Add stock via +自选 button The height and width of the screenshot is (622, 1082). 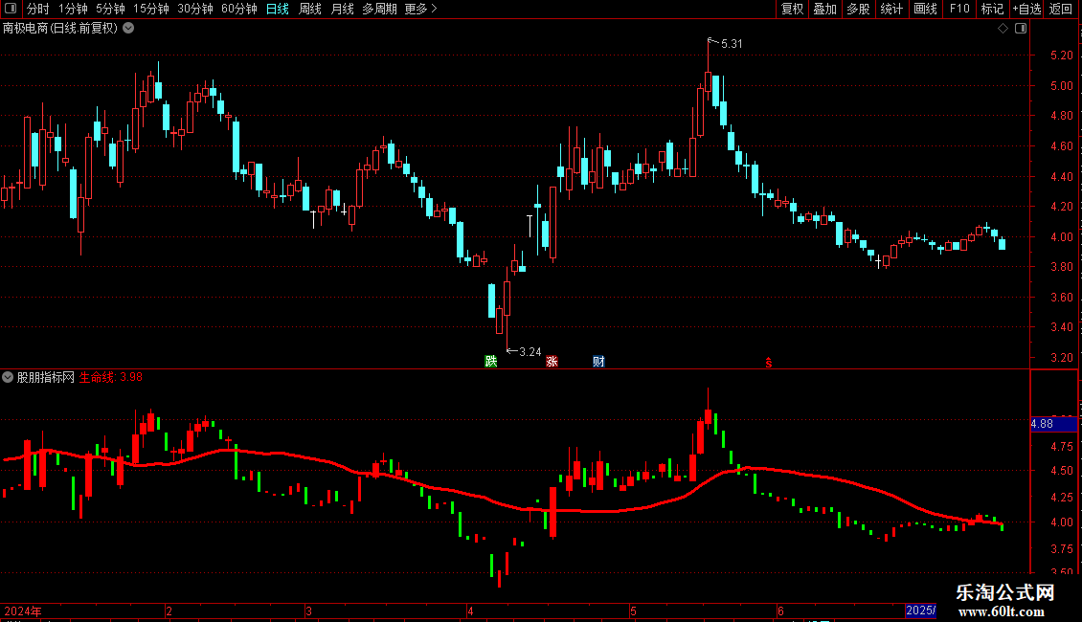coord(1026,9)
